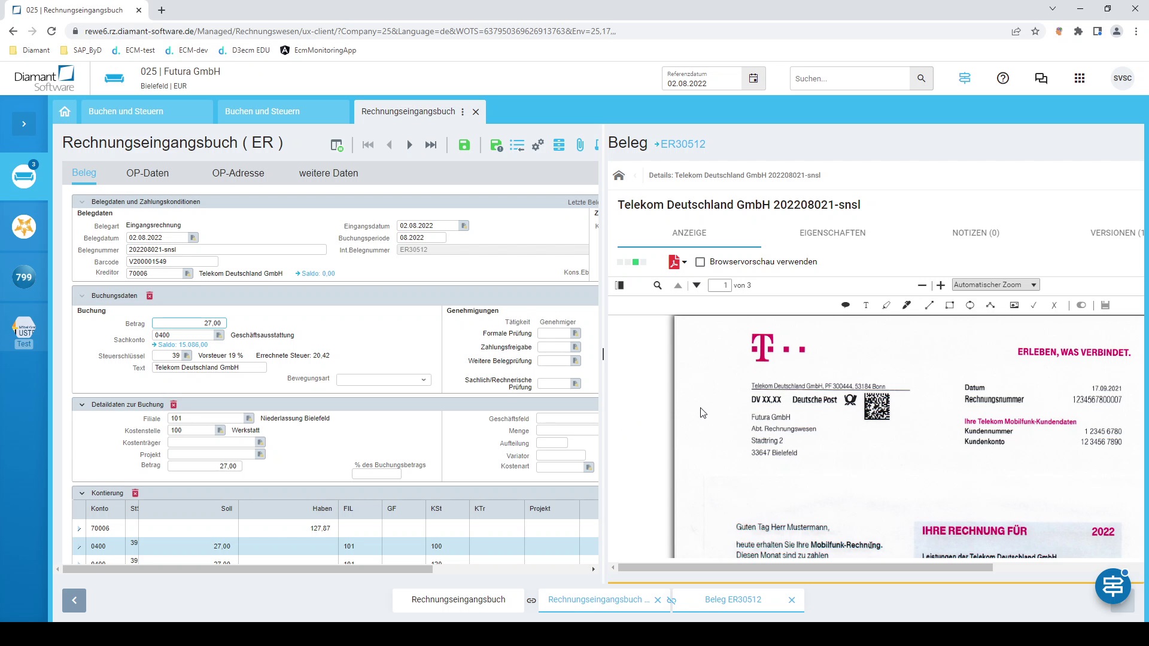Collapse the Detaildaten zur Buchung section
The image size is (1149, 646).
point(82,404)
